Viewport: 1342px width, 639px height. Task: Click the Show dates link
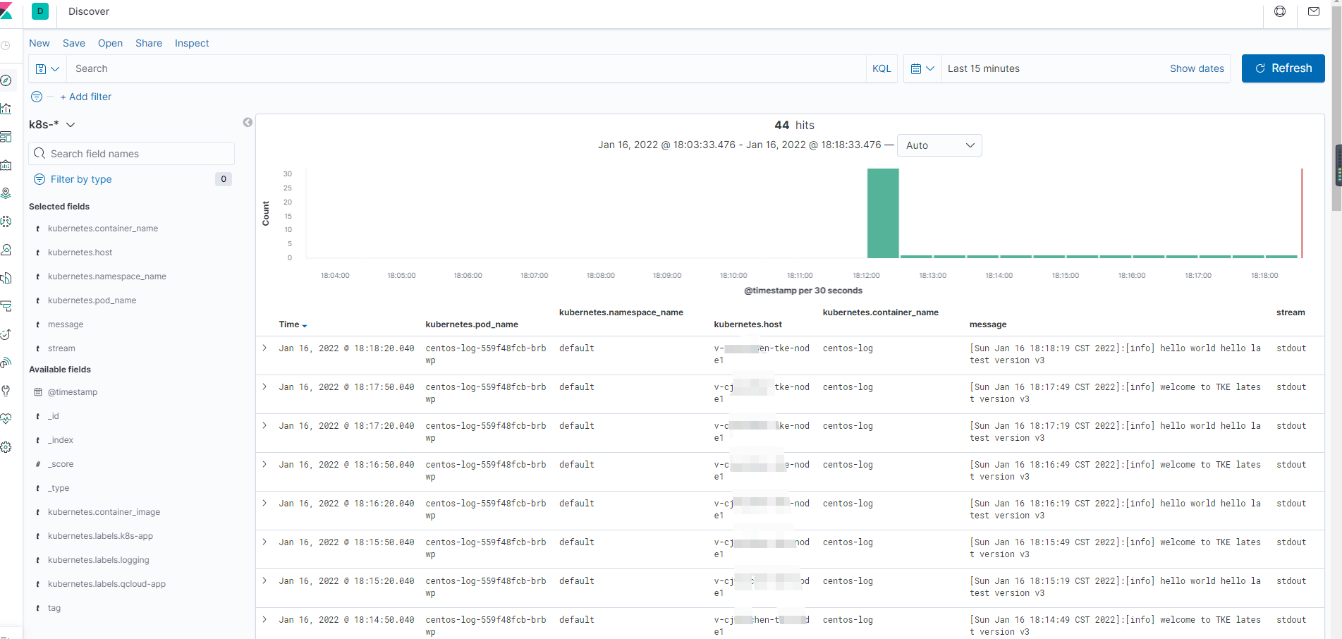point(1197,68)
